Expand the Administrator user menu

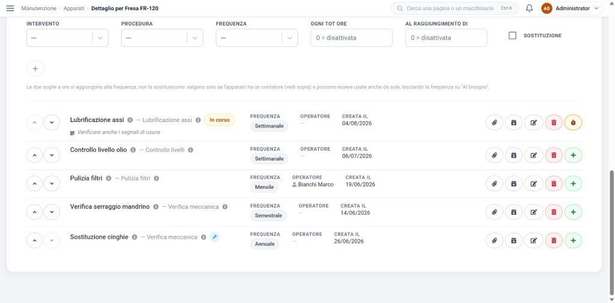(572, 8)
